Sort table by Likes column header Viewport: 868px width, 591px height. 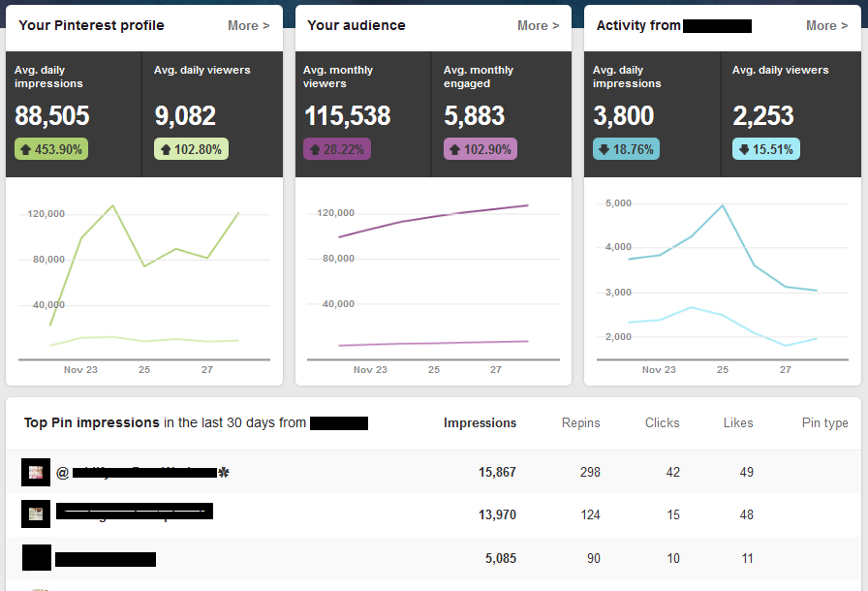[738, 423]
